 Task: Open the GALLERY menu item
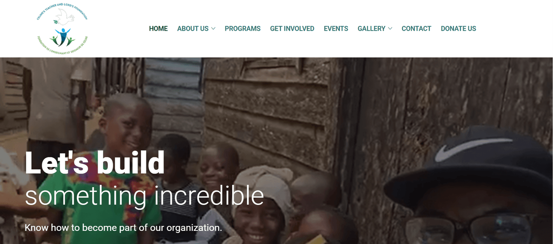(x=372, y=29)
